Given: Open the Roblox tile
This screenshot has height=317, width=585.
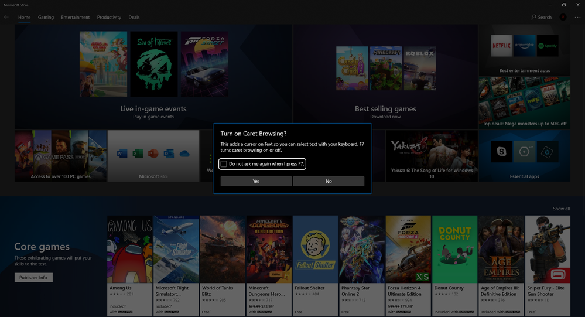Looking at the screenshot, I should coord(420,69).
